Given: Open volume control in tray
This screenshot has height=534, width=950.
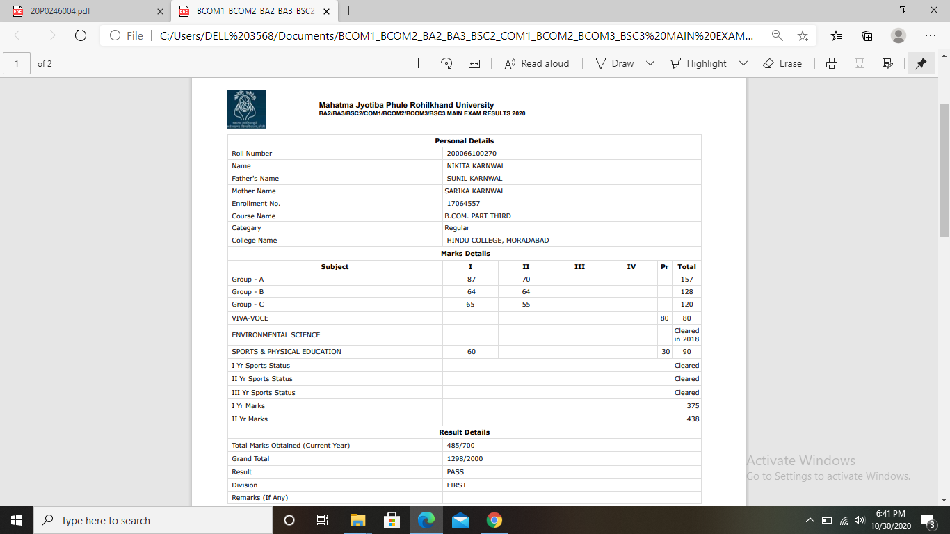Looking at the screenshot, I should pos(860,520).
